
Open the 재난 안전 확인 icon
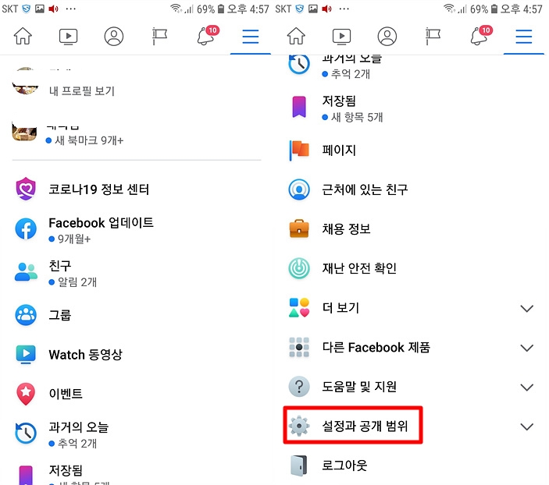click(x=299, y=268)
